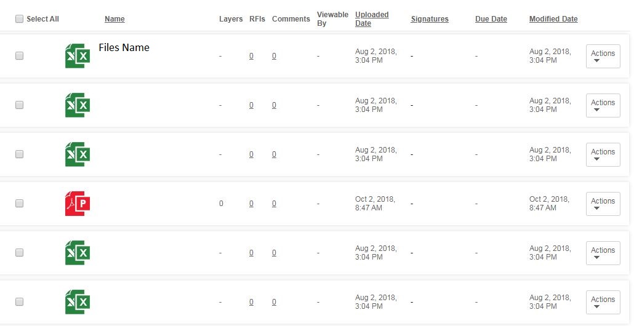Image resolution: width=634 pixels, height=326 pixels.
Task: Click the Excel file icon in the second row
Action: point(78,105)
